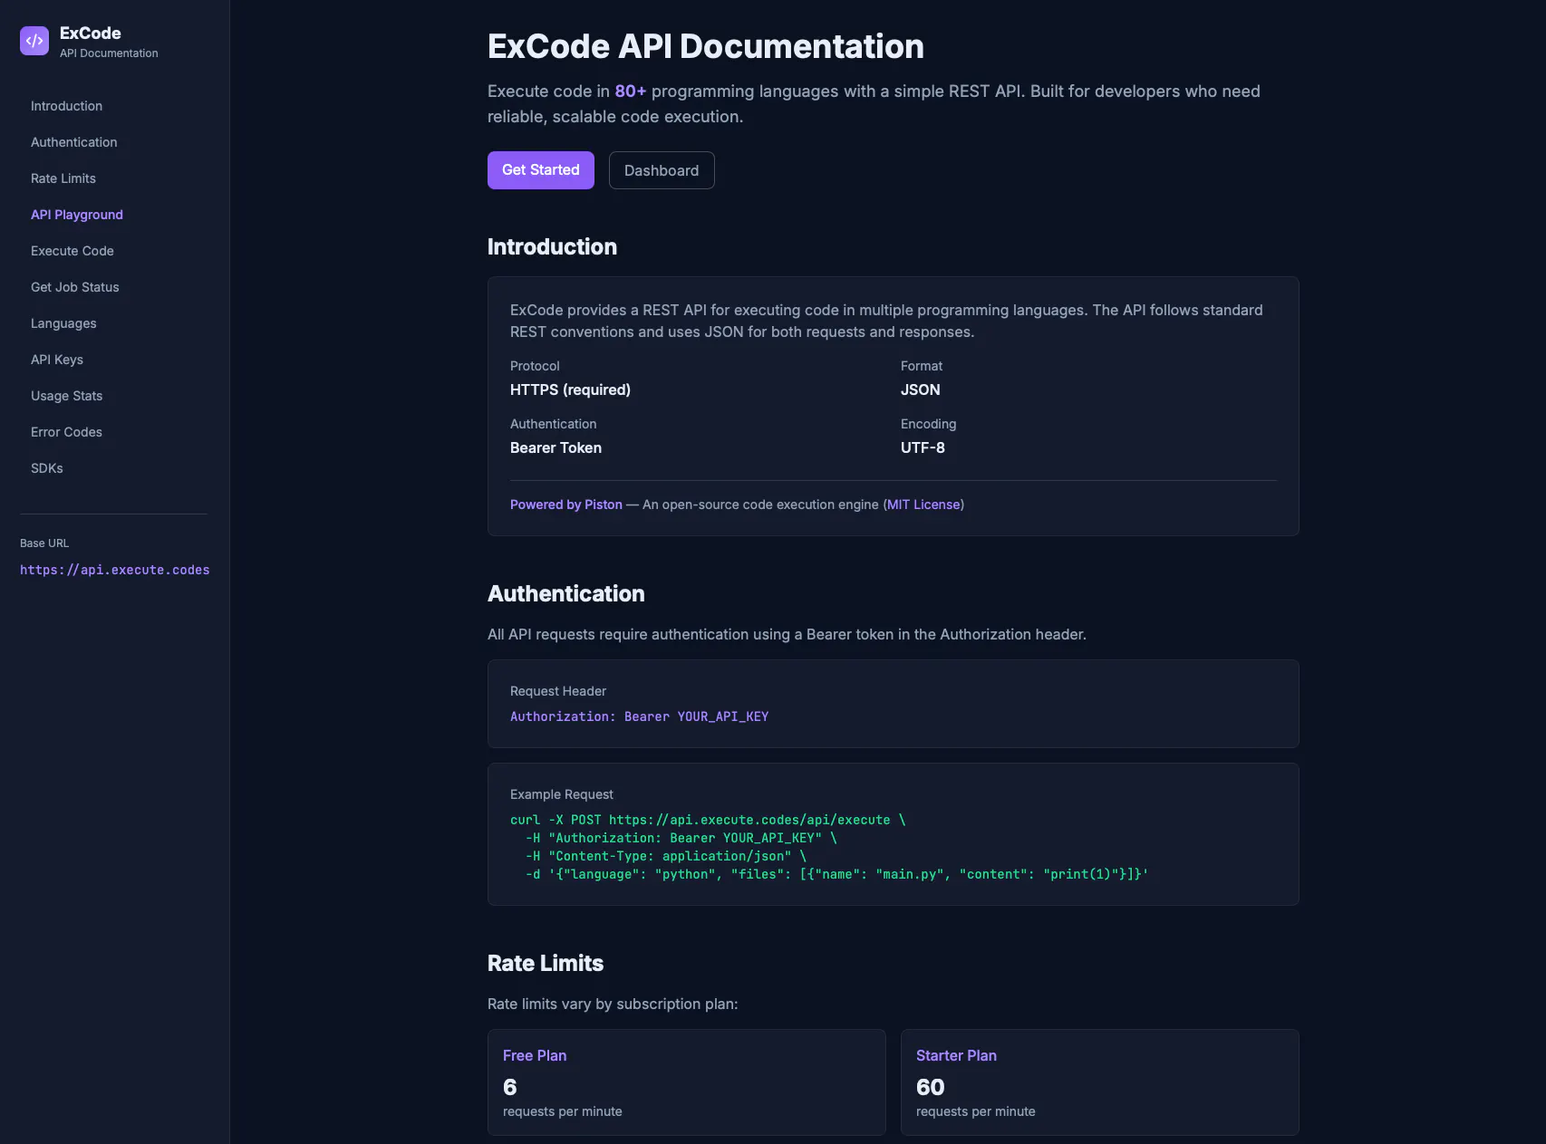Screen dimensions: 1546x1144
Task: Select Rate Limits in the sidebar
Action: [x=63, y=178]
